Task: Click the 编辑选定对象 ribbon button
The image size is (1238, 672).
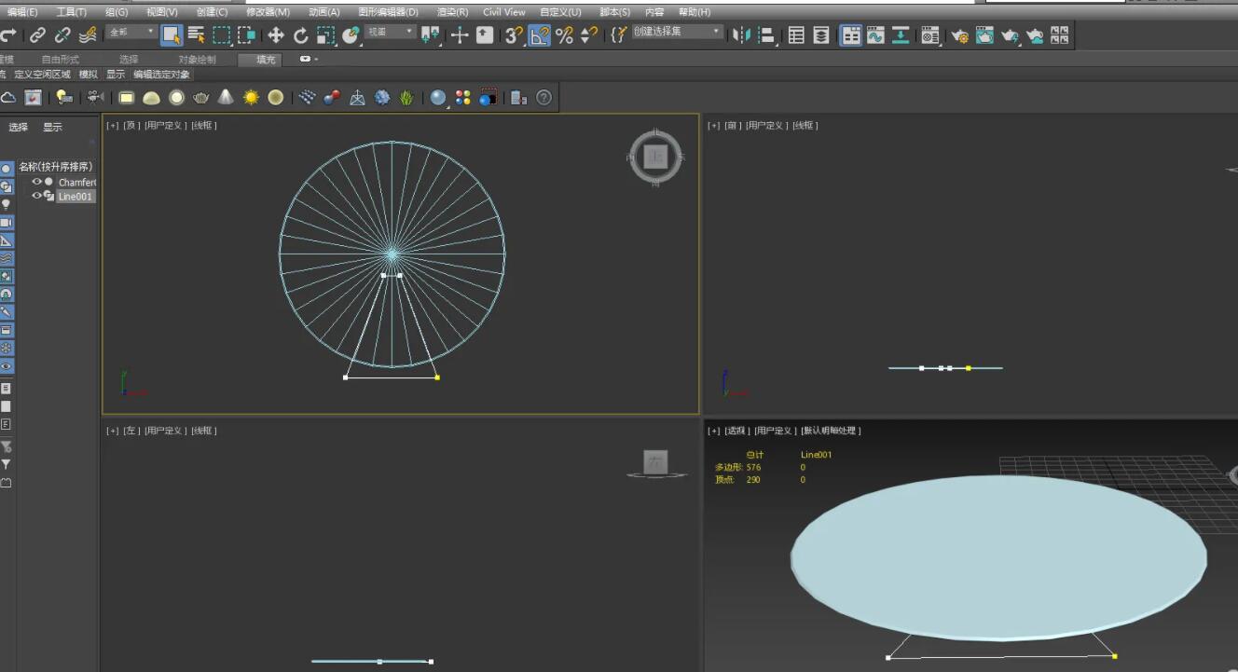Action: [x=161, y=75]
